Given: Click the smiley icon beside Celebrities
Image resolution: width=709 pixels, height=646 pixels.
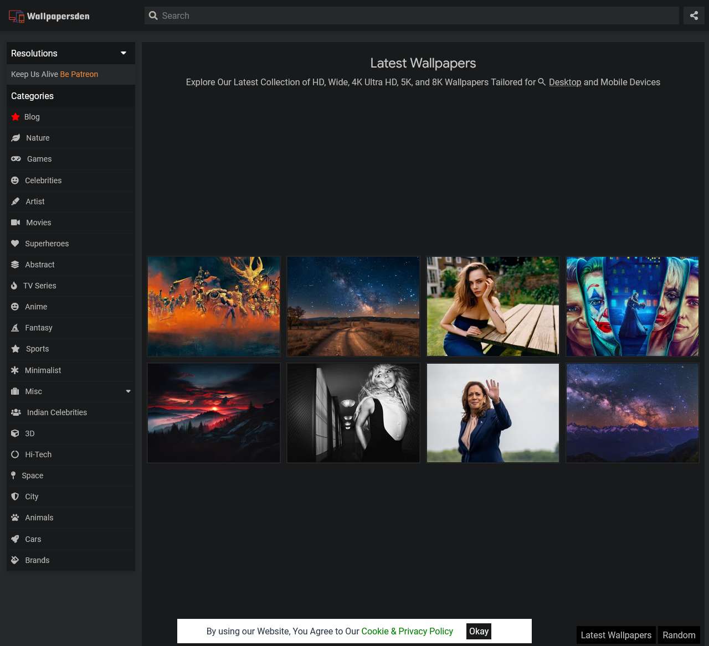Looking at the screenshot, I should pos(15,180).
